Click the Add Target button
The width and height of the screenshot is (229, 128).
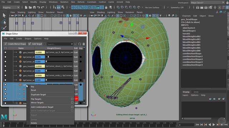click(x=35, y=44)
